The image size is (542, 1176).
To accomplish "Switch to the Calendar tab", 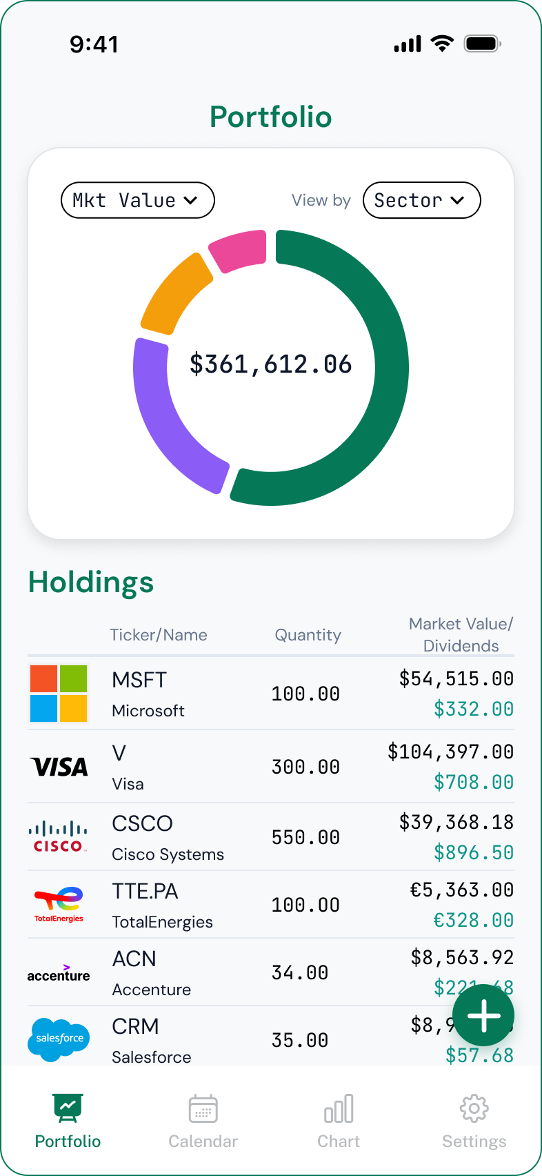I will coord(203,1121).
